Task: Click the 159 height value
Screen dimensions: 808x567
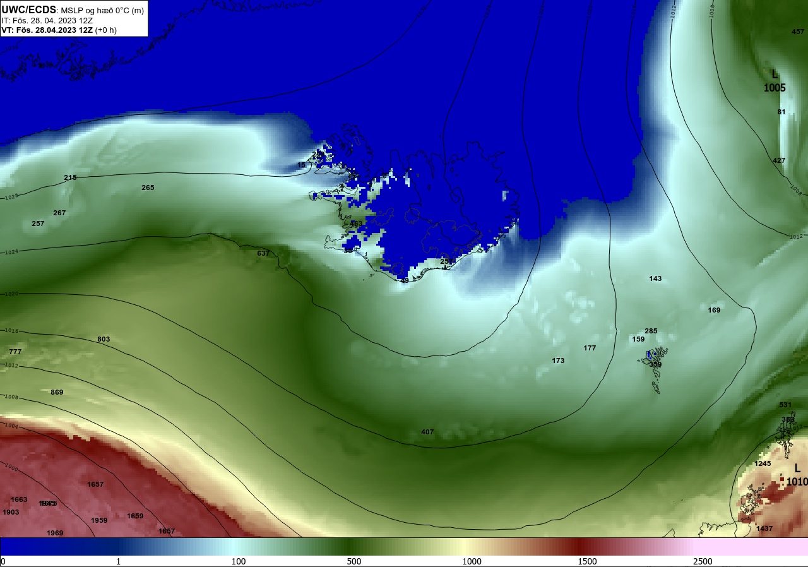Action: tap(638, 339)
